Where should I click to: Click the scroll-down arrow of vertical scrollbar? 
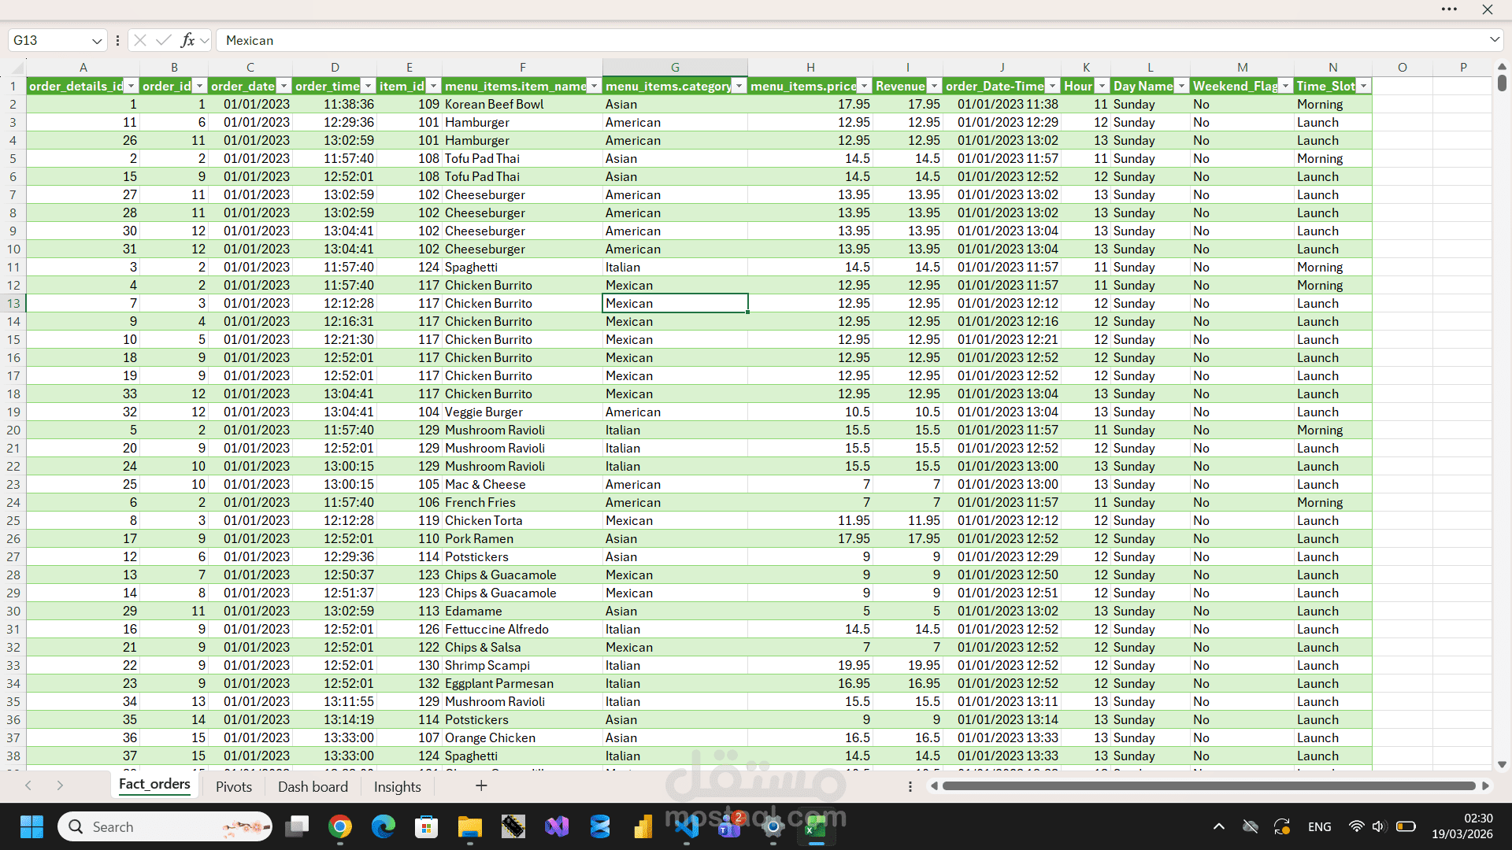pos(1502,764)
